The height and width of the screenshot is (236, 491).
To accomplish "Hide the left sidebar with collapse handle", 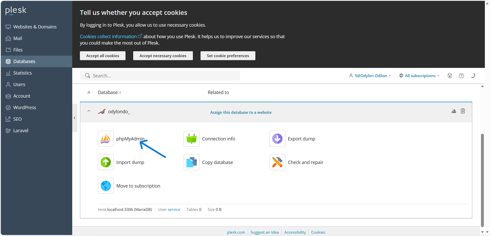I will tap(75, 118).
